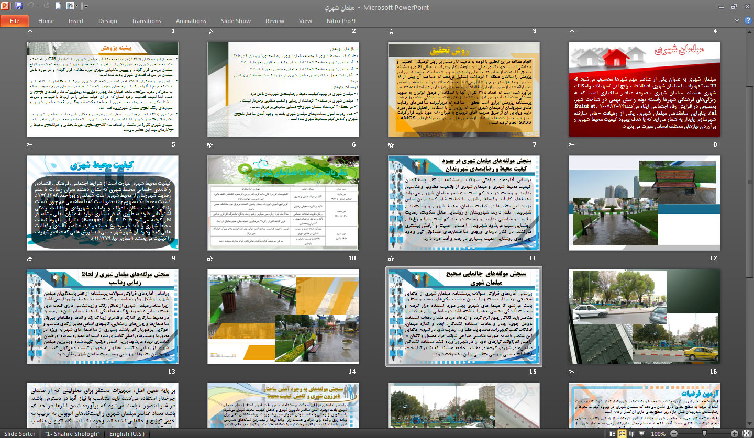
Task: Open the Nitro Pro 9 tab
Action: click(x=339, y=21)
